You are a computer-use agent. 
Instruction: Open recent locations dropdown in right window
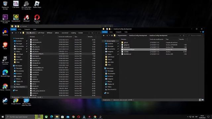(110, 35)
